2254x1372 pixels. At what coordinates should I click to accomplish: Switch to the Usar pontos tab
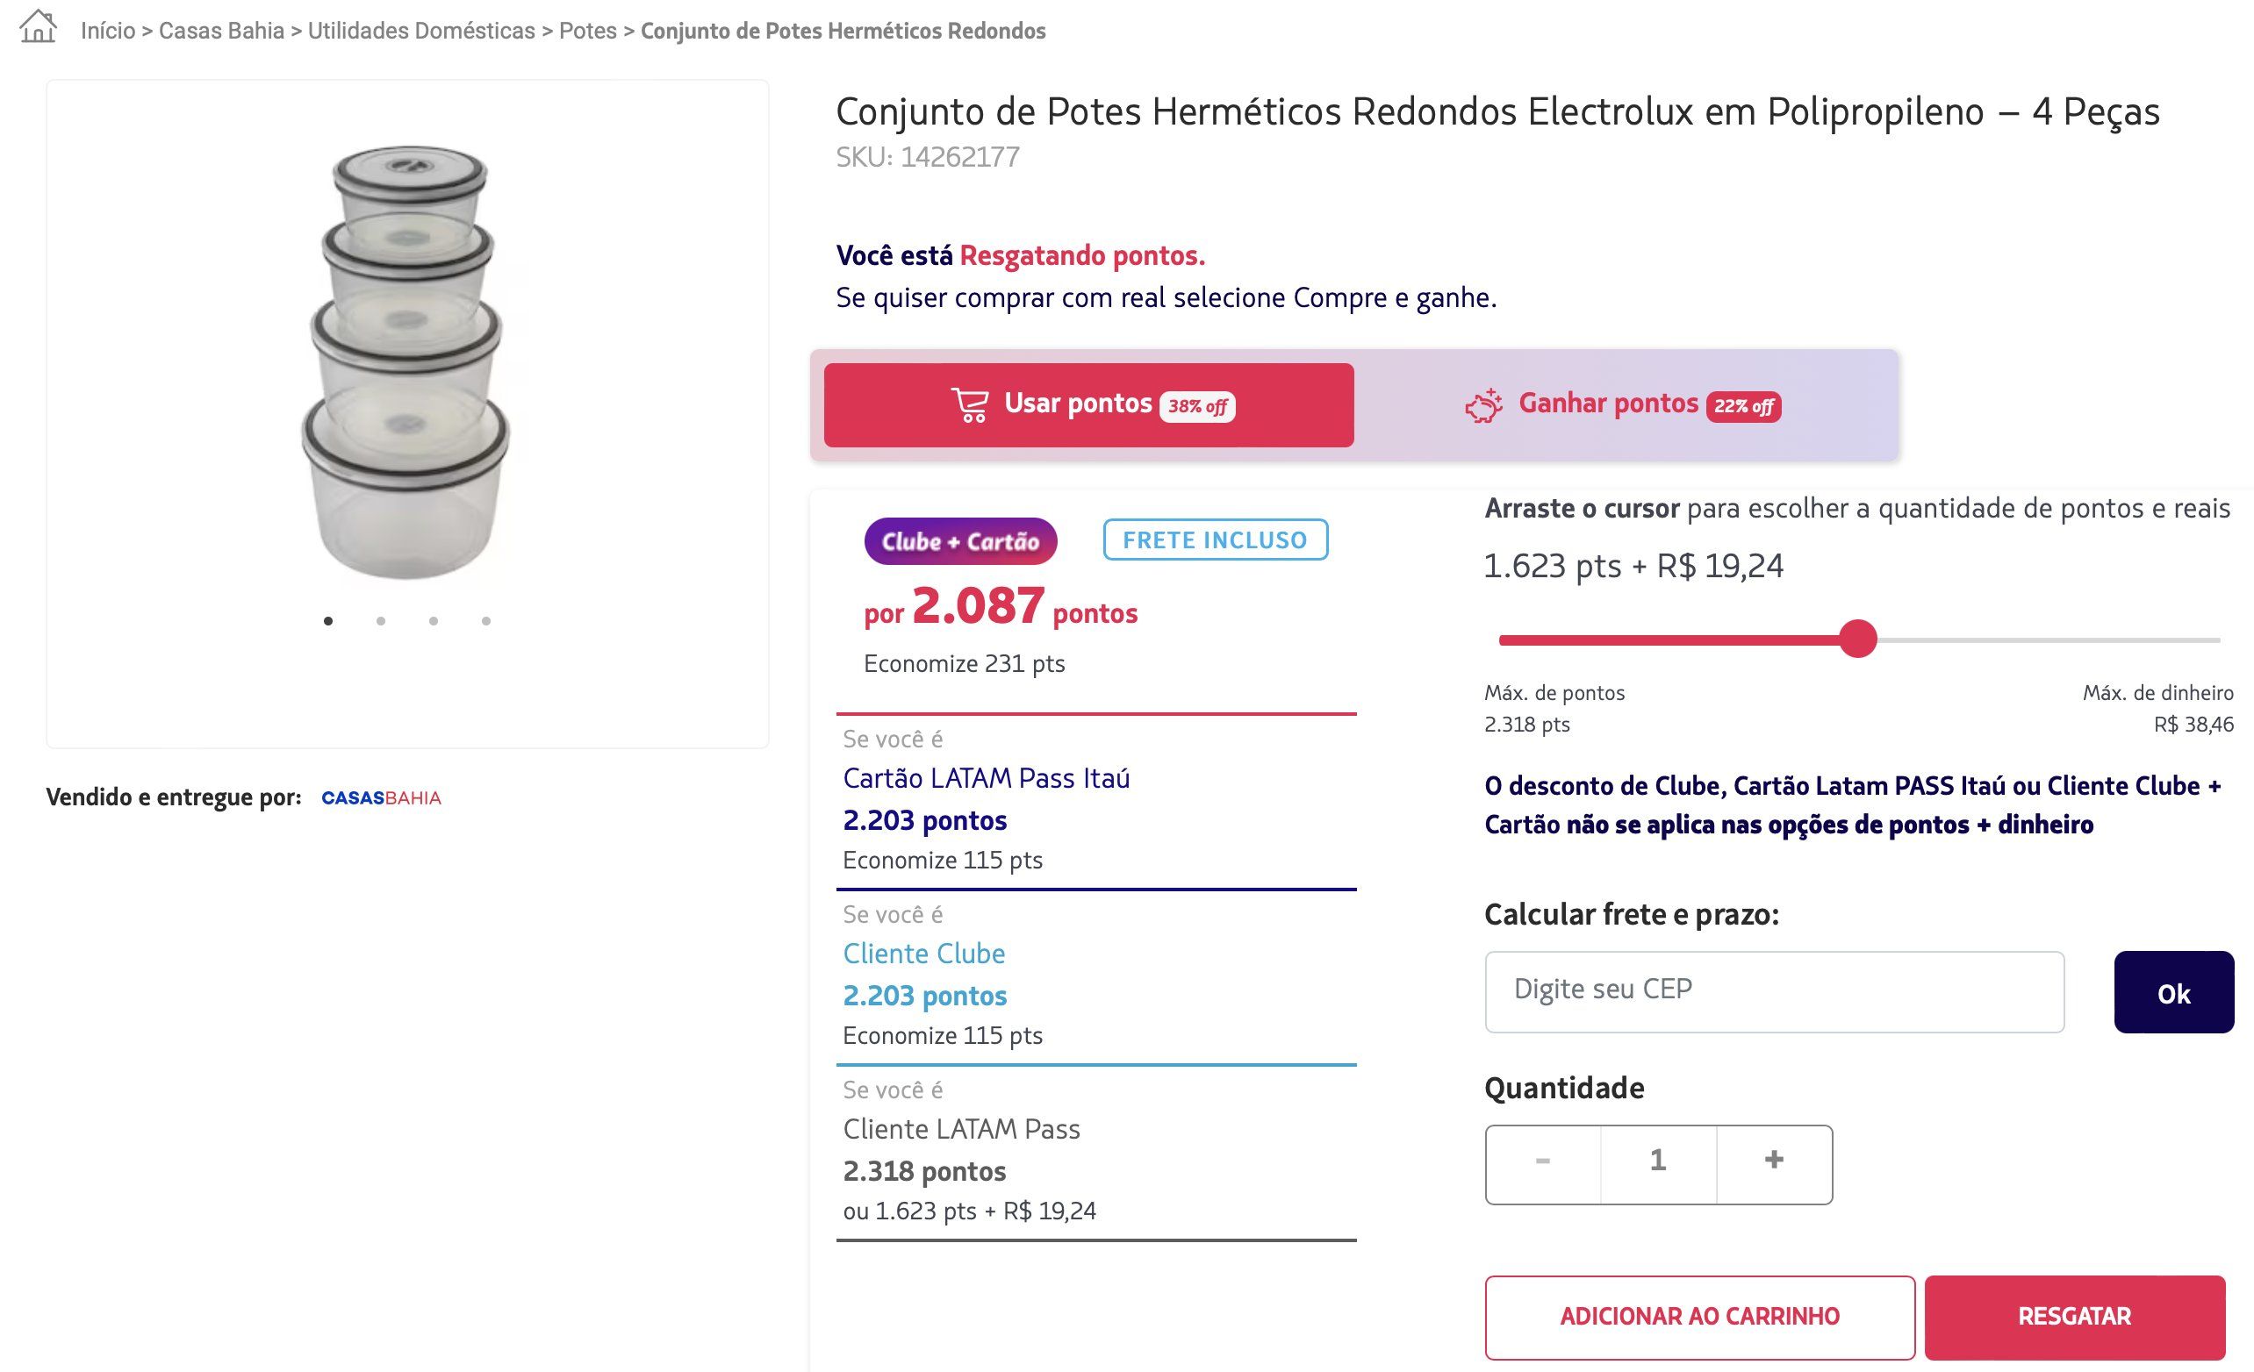1088,405
